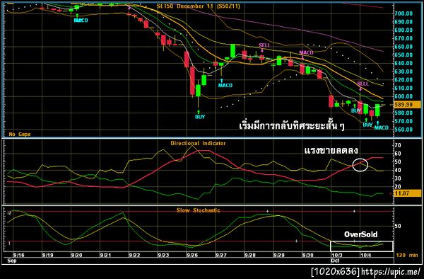The image size is (424, 279).
Task: Click the 680.00 price axis value
Action: 404,30
